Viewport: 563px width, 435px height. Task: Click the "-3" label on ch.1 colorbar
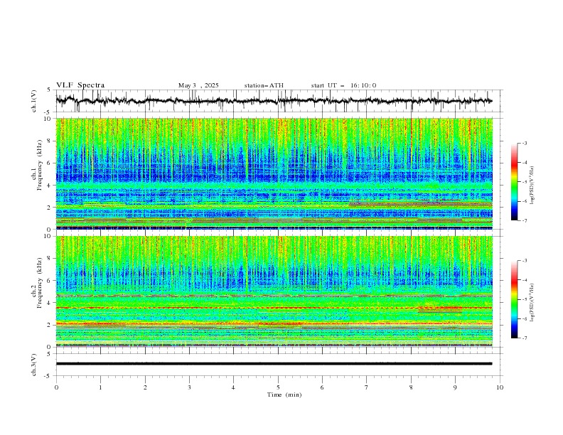pos(524,143)
